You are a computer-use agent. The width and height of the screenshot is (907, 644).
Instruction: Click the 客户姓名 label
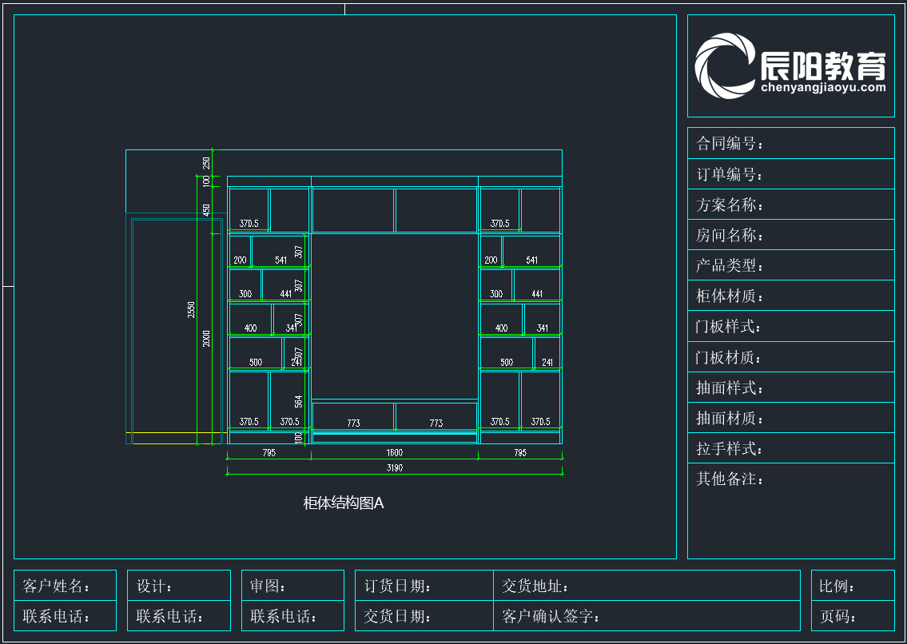point(56,586)
